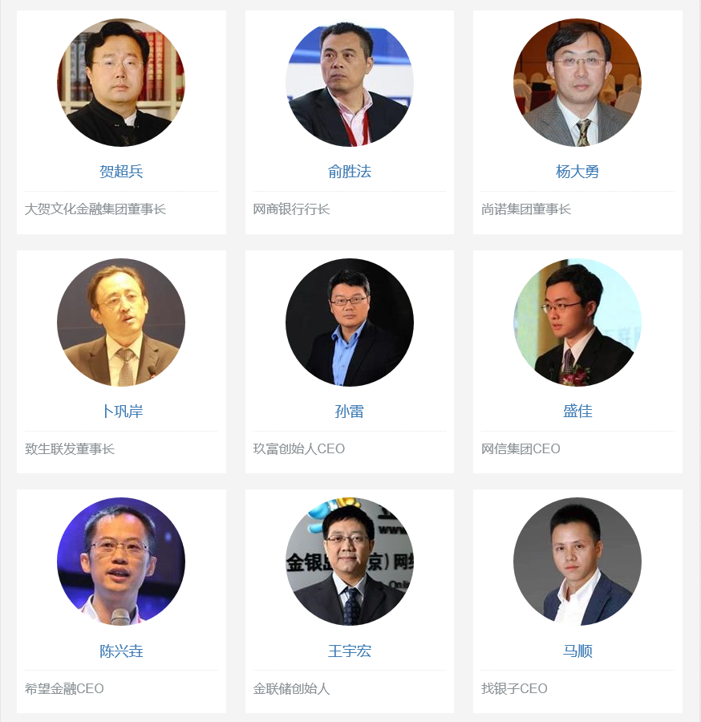The height and width of the screenshot is (722, 701).
Task: Open the 陈兴垚 name link
Action: tap(121, 651)
